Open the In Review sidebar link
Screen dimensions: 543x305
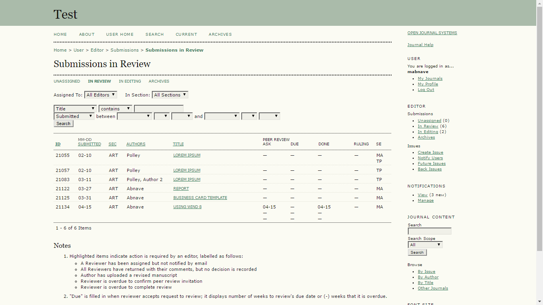pyautogui.click(x=428, y=126)
